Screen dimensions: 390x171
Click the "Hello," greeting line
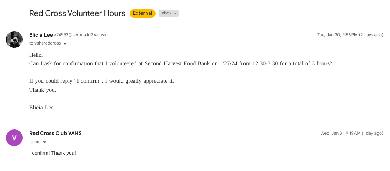click(36, 55)
